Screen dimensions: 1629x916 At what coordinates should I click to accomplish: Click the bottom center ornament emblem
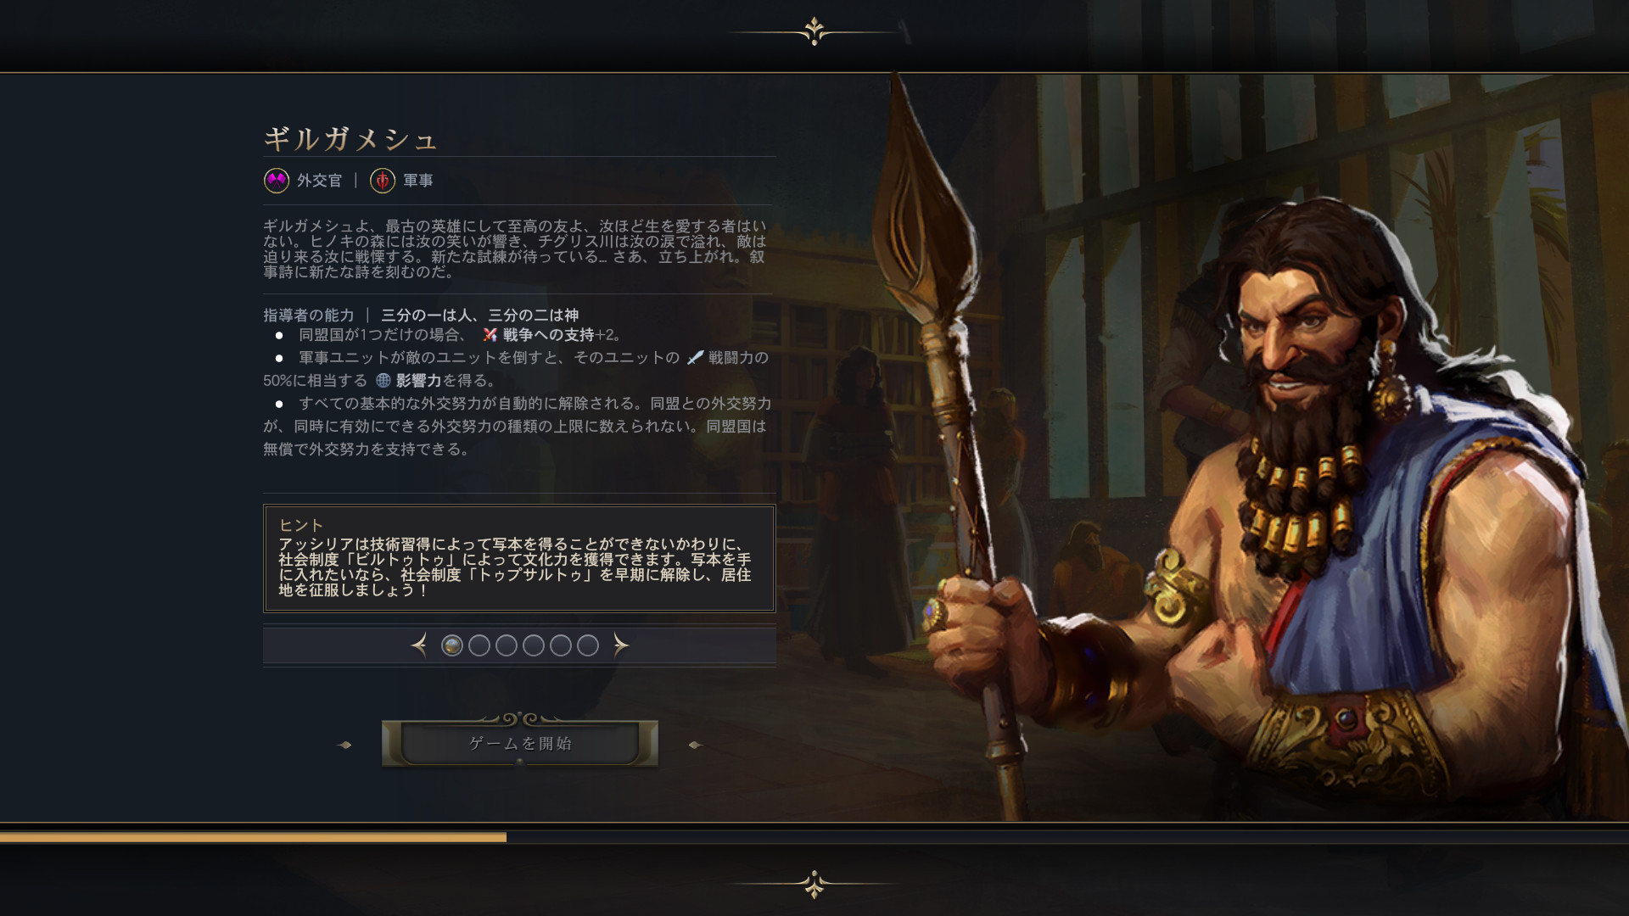814,884
